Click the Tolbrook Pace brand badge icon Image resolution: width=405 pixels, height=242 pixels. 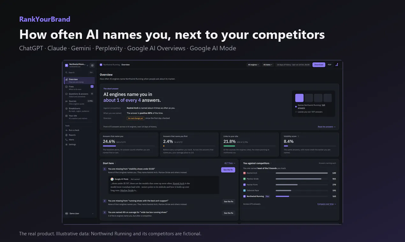245,190
